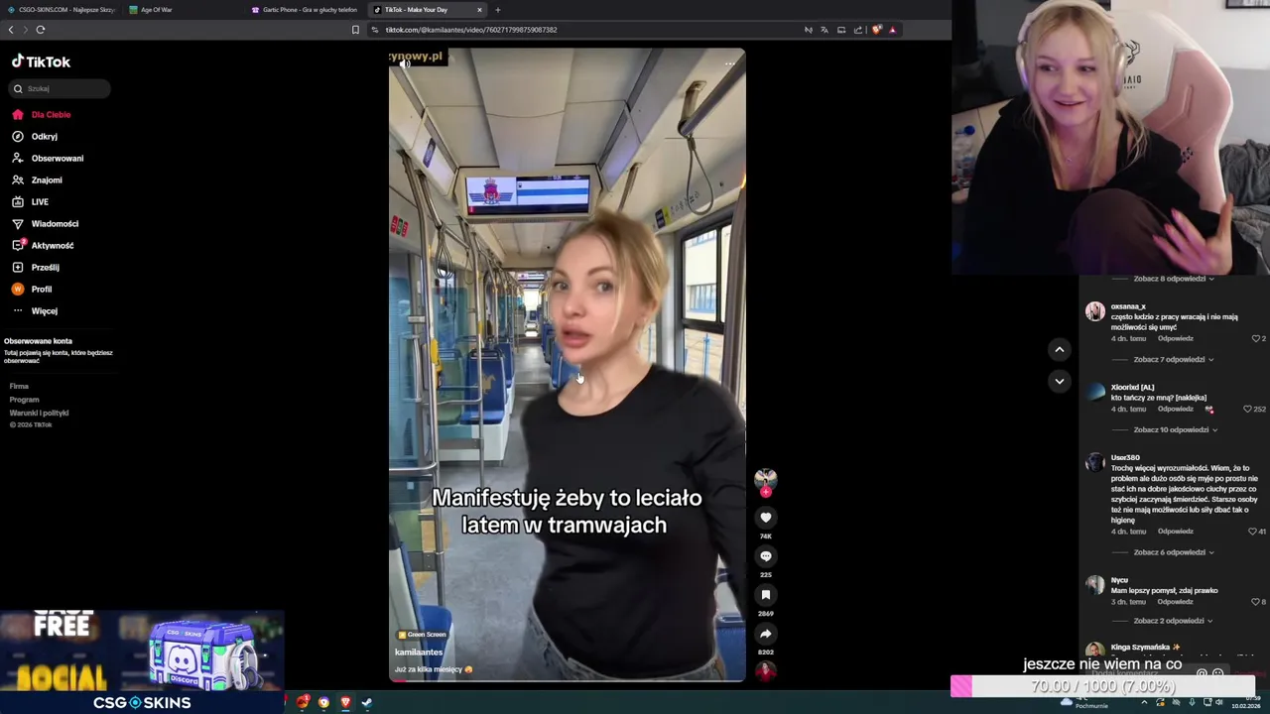This screenshot has width=1270, height=714.
Task: Open the Więcej three-dots menu
Action: 18,311
